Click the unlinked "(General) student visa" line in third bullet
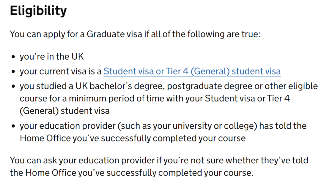This screenshot has width=321, height=185. pos(65,111)
